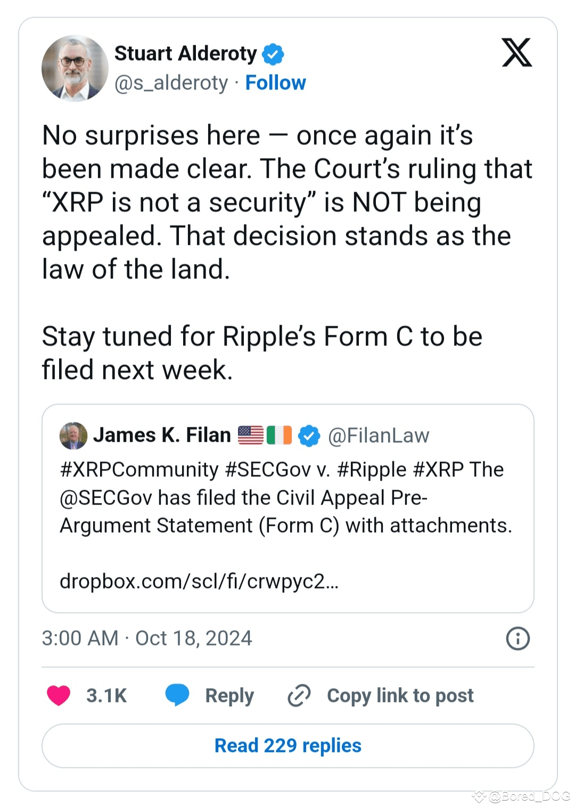Click the Copy link to post label
This screenshot has height=808, width=575.
400,695
